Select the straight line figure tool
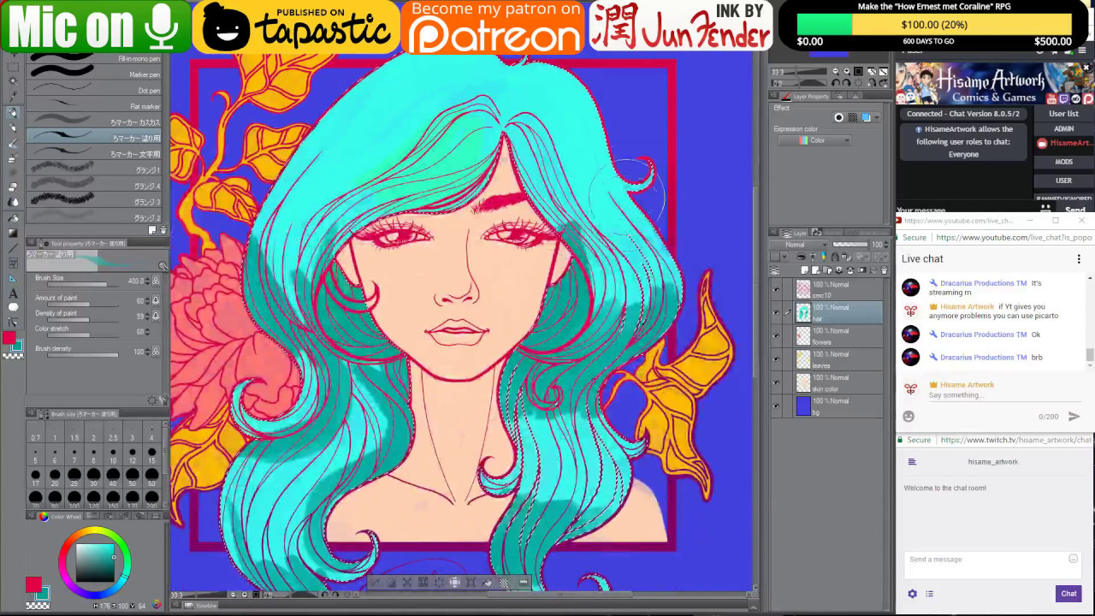 pos(13,248)
